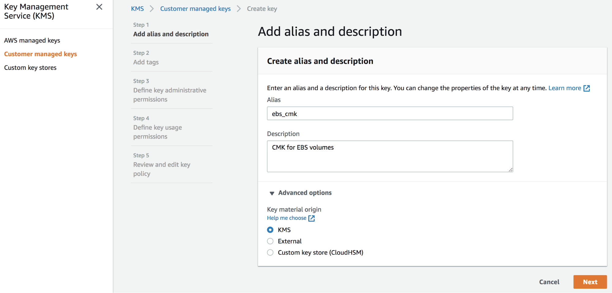Open Help me choose link
The image size is (612, 293).
click(x=287, y=218)
